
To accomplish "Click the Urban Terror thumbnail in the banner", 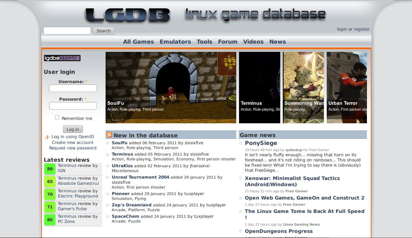I will [x=347, y=87].
